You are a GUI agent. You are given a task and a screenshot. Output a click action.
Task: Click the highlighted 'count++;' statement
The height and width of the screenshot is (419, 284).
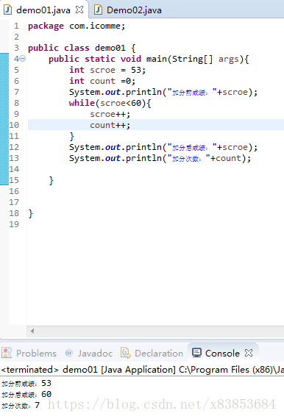point(110,125)
